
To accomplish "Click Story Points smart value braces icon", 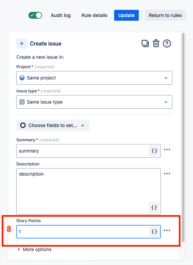I will (x=154, y=232).
